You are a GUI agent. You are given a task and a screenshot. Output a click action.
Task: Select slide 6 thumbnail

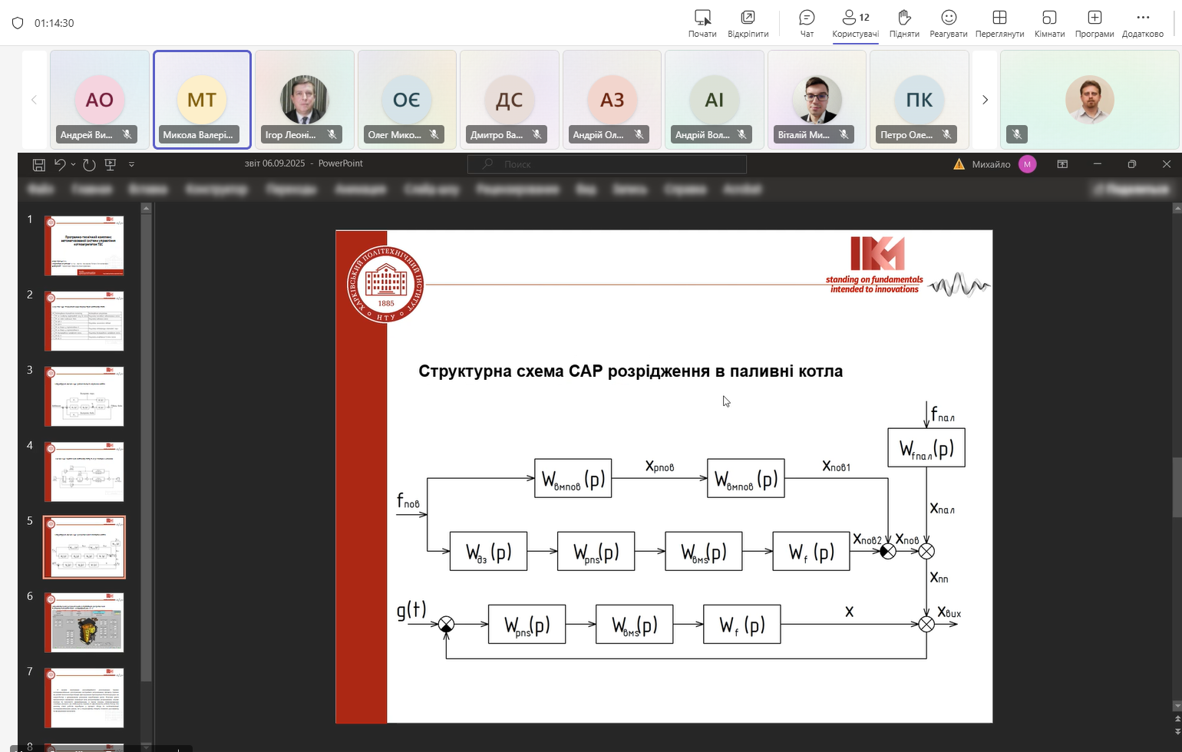pyautogui.click(x=84, y=622)
